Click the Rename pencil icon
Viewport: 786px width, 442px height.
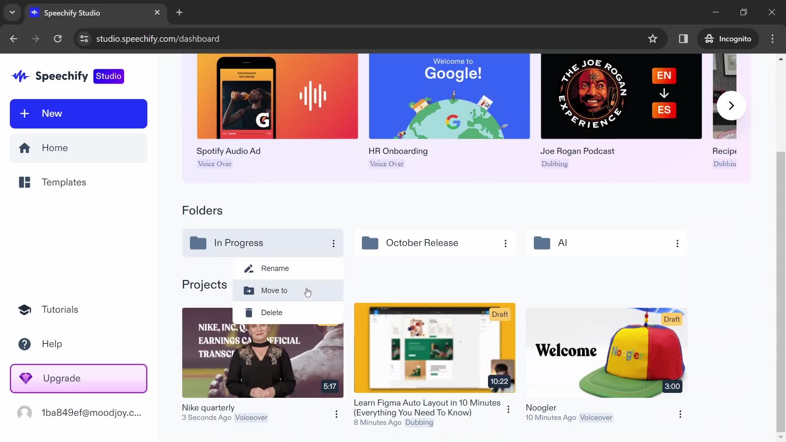click(x=248, y=268)
